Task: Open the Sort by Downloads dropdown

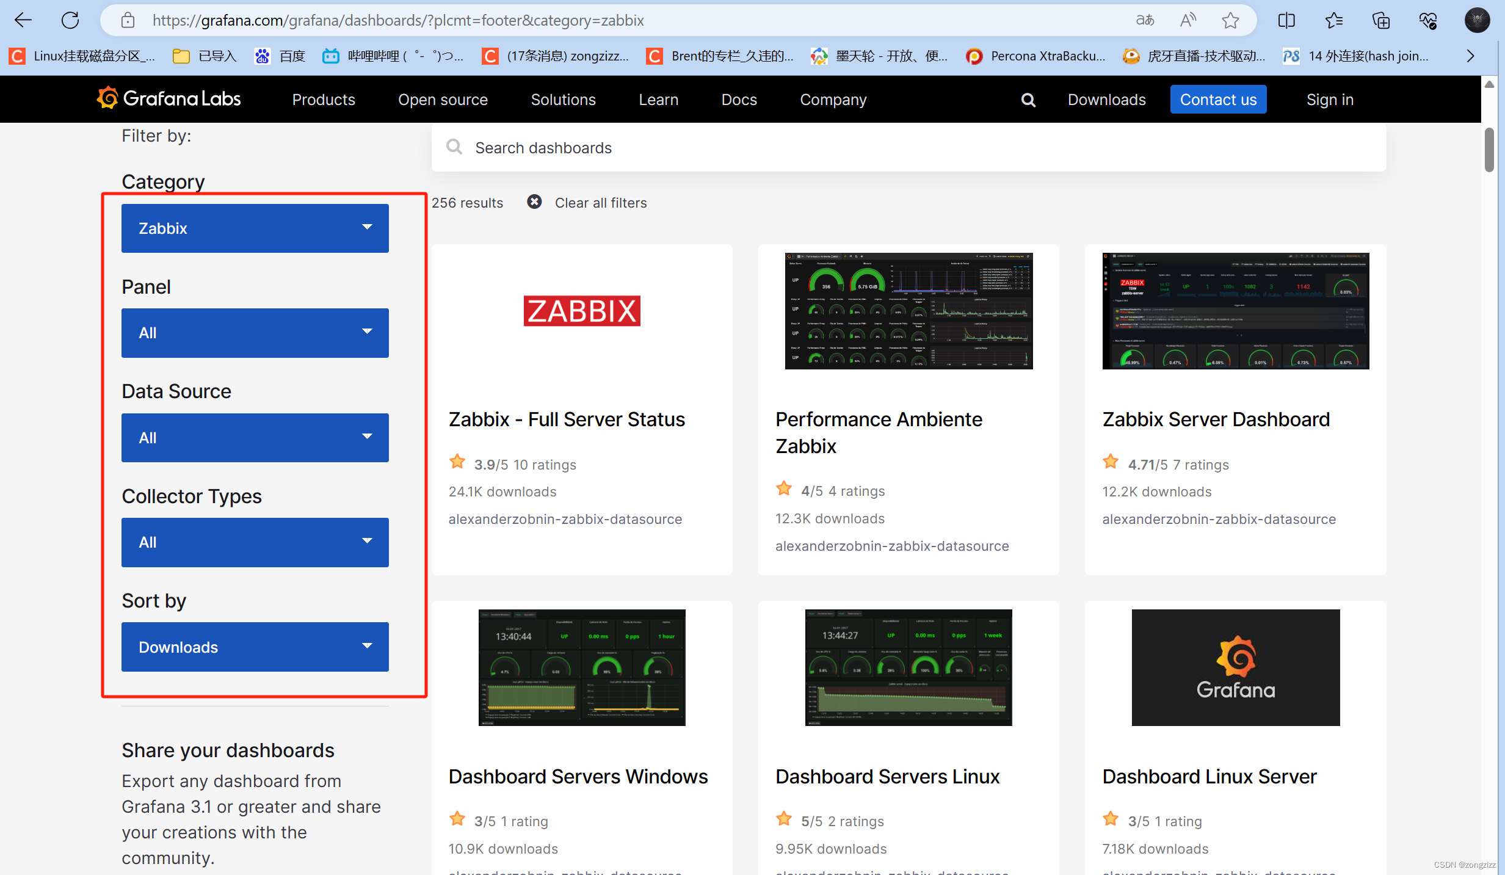Action: pyautogui.click(x=255, y=647)
